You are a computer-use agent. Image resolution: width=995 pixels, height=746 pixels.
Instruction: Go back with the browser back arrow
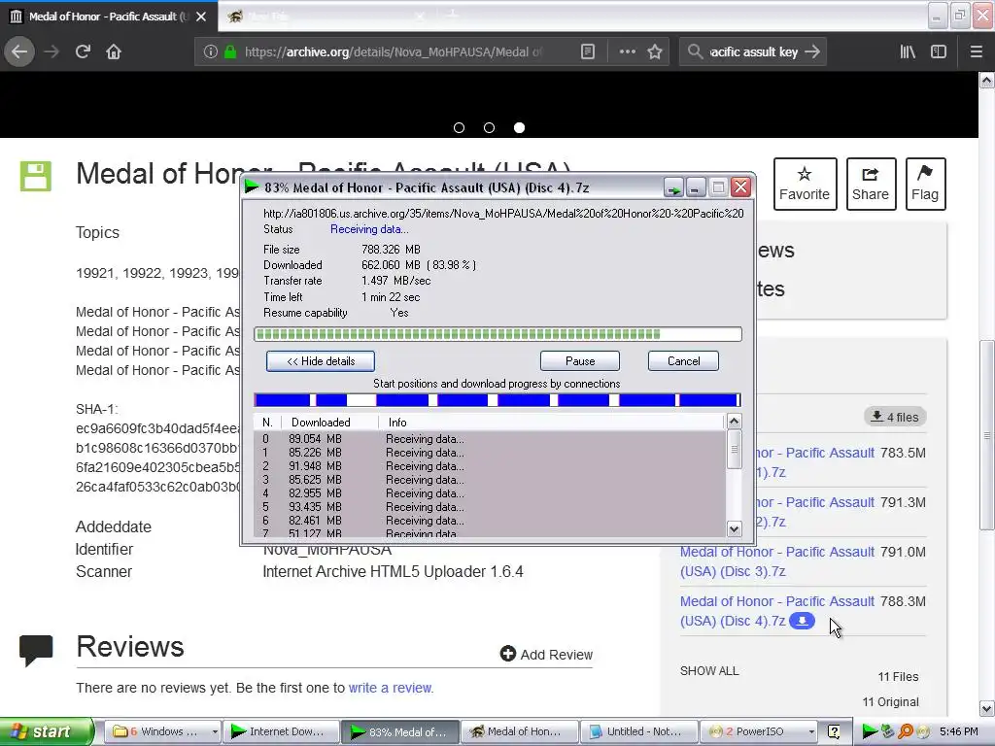point(19,51)
